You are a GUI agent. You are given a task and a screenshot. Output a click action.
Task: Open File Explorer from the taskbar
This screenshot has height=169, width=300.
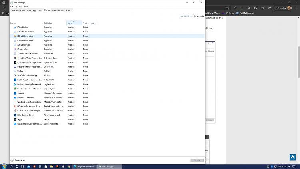[52, 167]
